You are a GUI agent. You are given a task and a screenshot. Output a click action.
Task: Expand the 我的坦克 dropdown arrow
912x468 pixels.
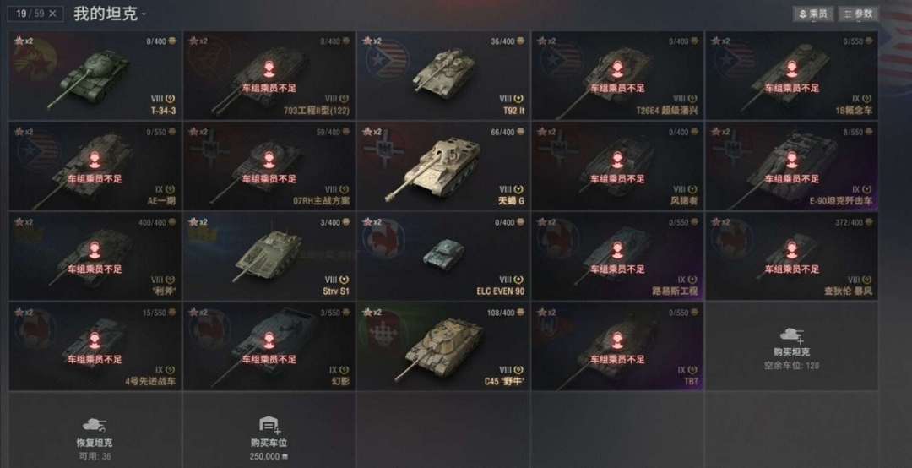pyautogui.click(x=144, y=14)
